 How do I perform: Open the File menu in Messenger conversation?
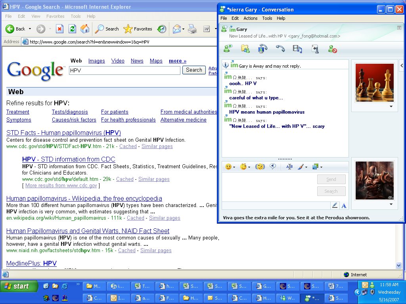pos(224,18)
